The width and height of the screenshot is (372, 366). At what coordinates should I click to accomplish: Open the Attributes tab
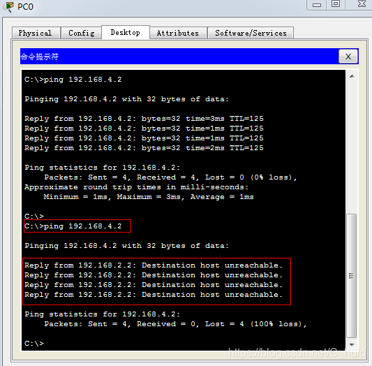[x=178, y=33]
